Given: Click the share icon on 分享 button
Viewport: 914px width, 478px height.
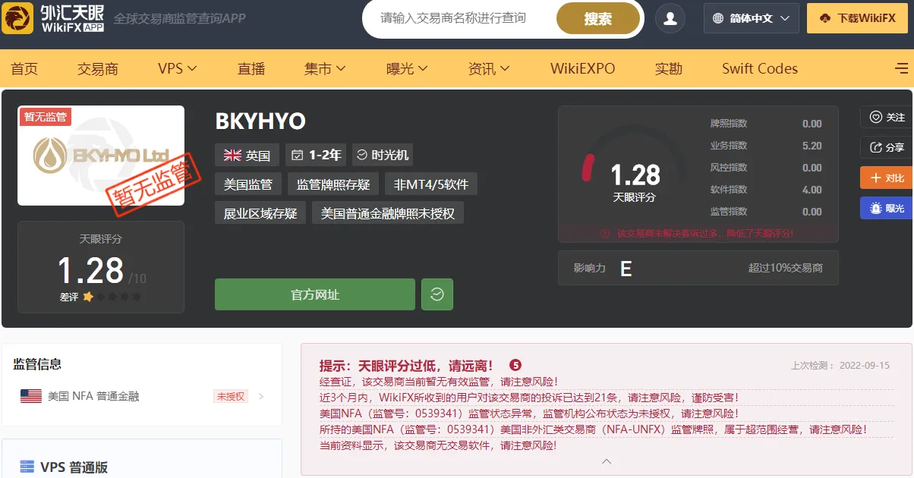Looking at the screenshot, I should click(x=875, y=148).
